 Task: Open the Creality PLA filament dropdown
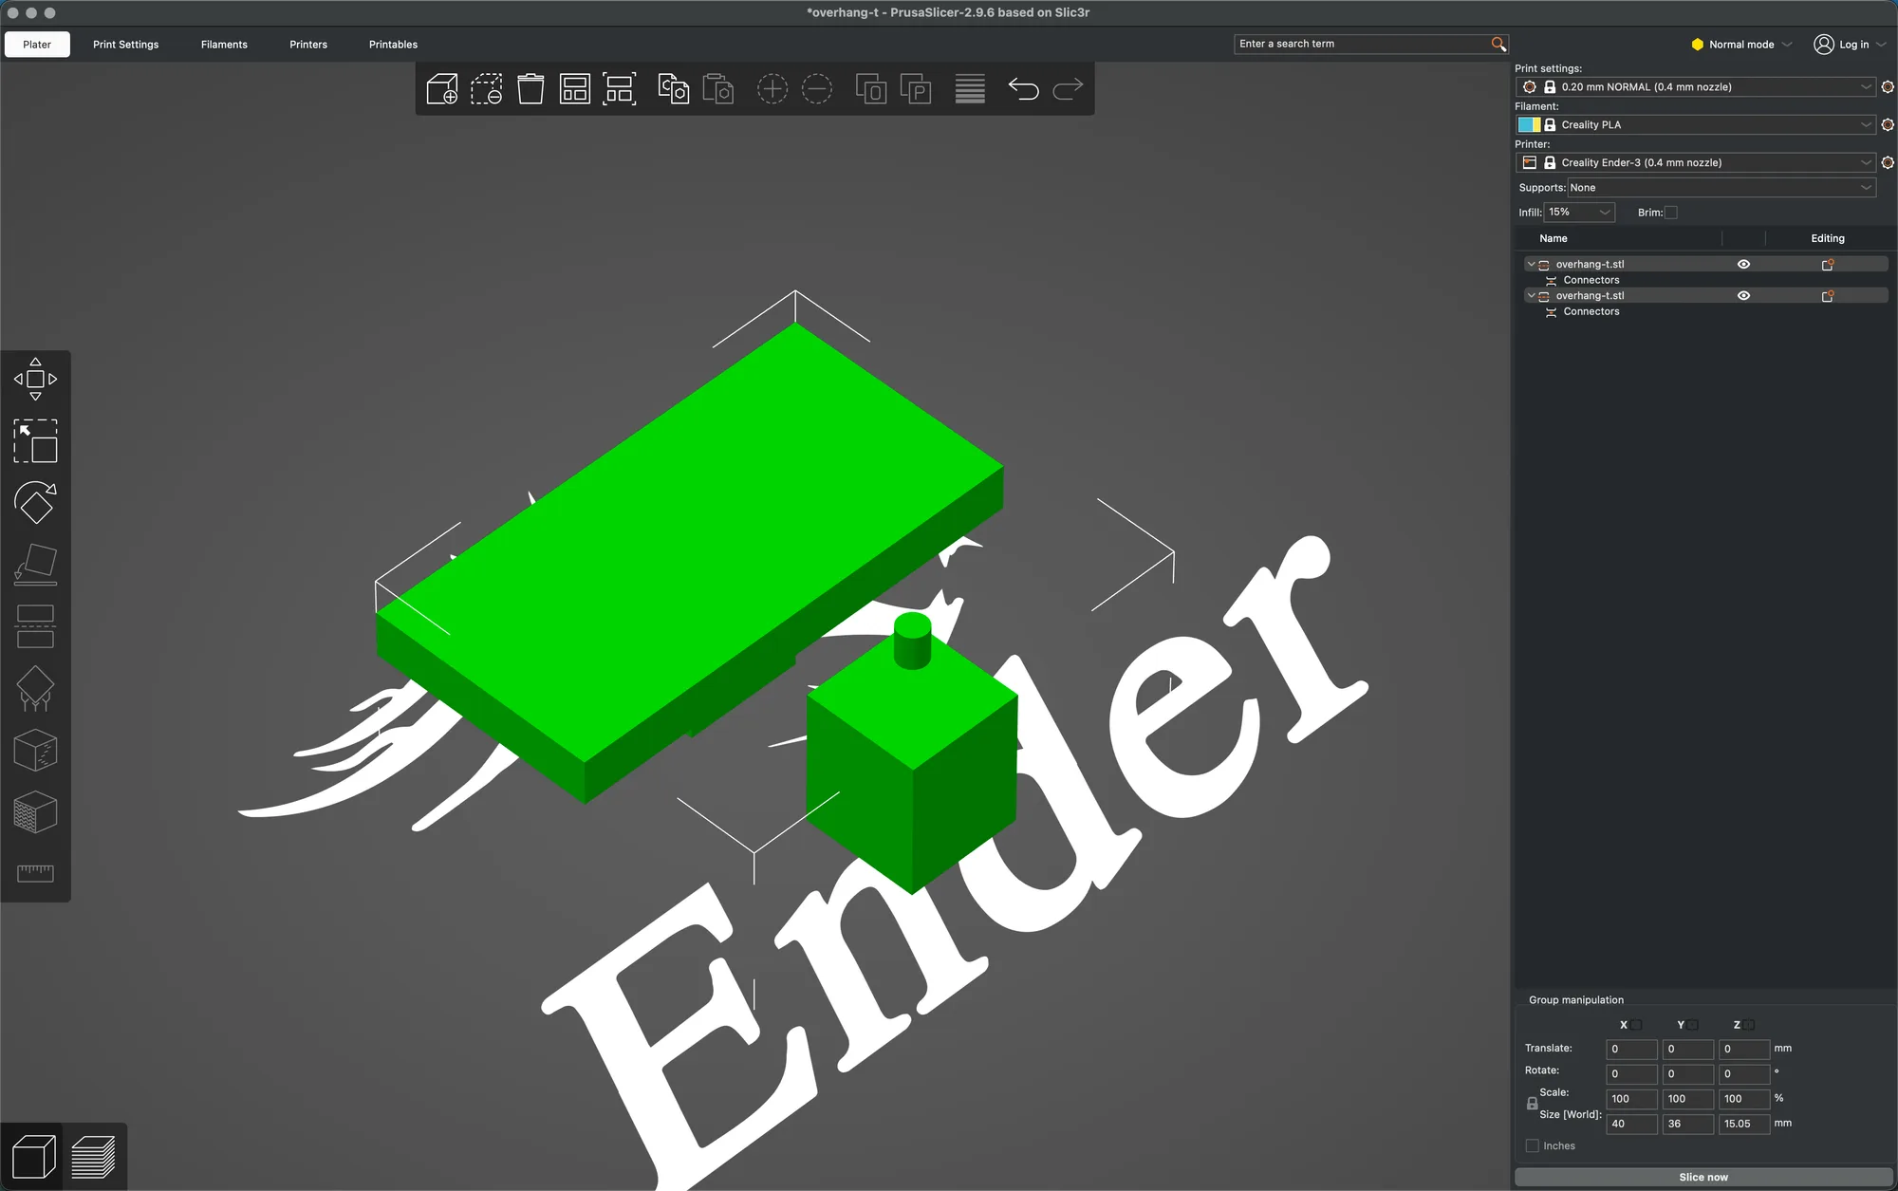(1695, 124)
